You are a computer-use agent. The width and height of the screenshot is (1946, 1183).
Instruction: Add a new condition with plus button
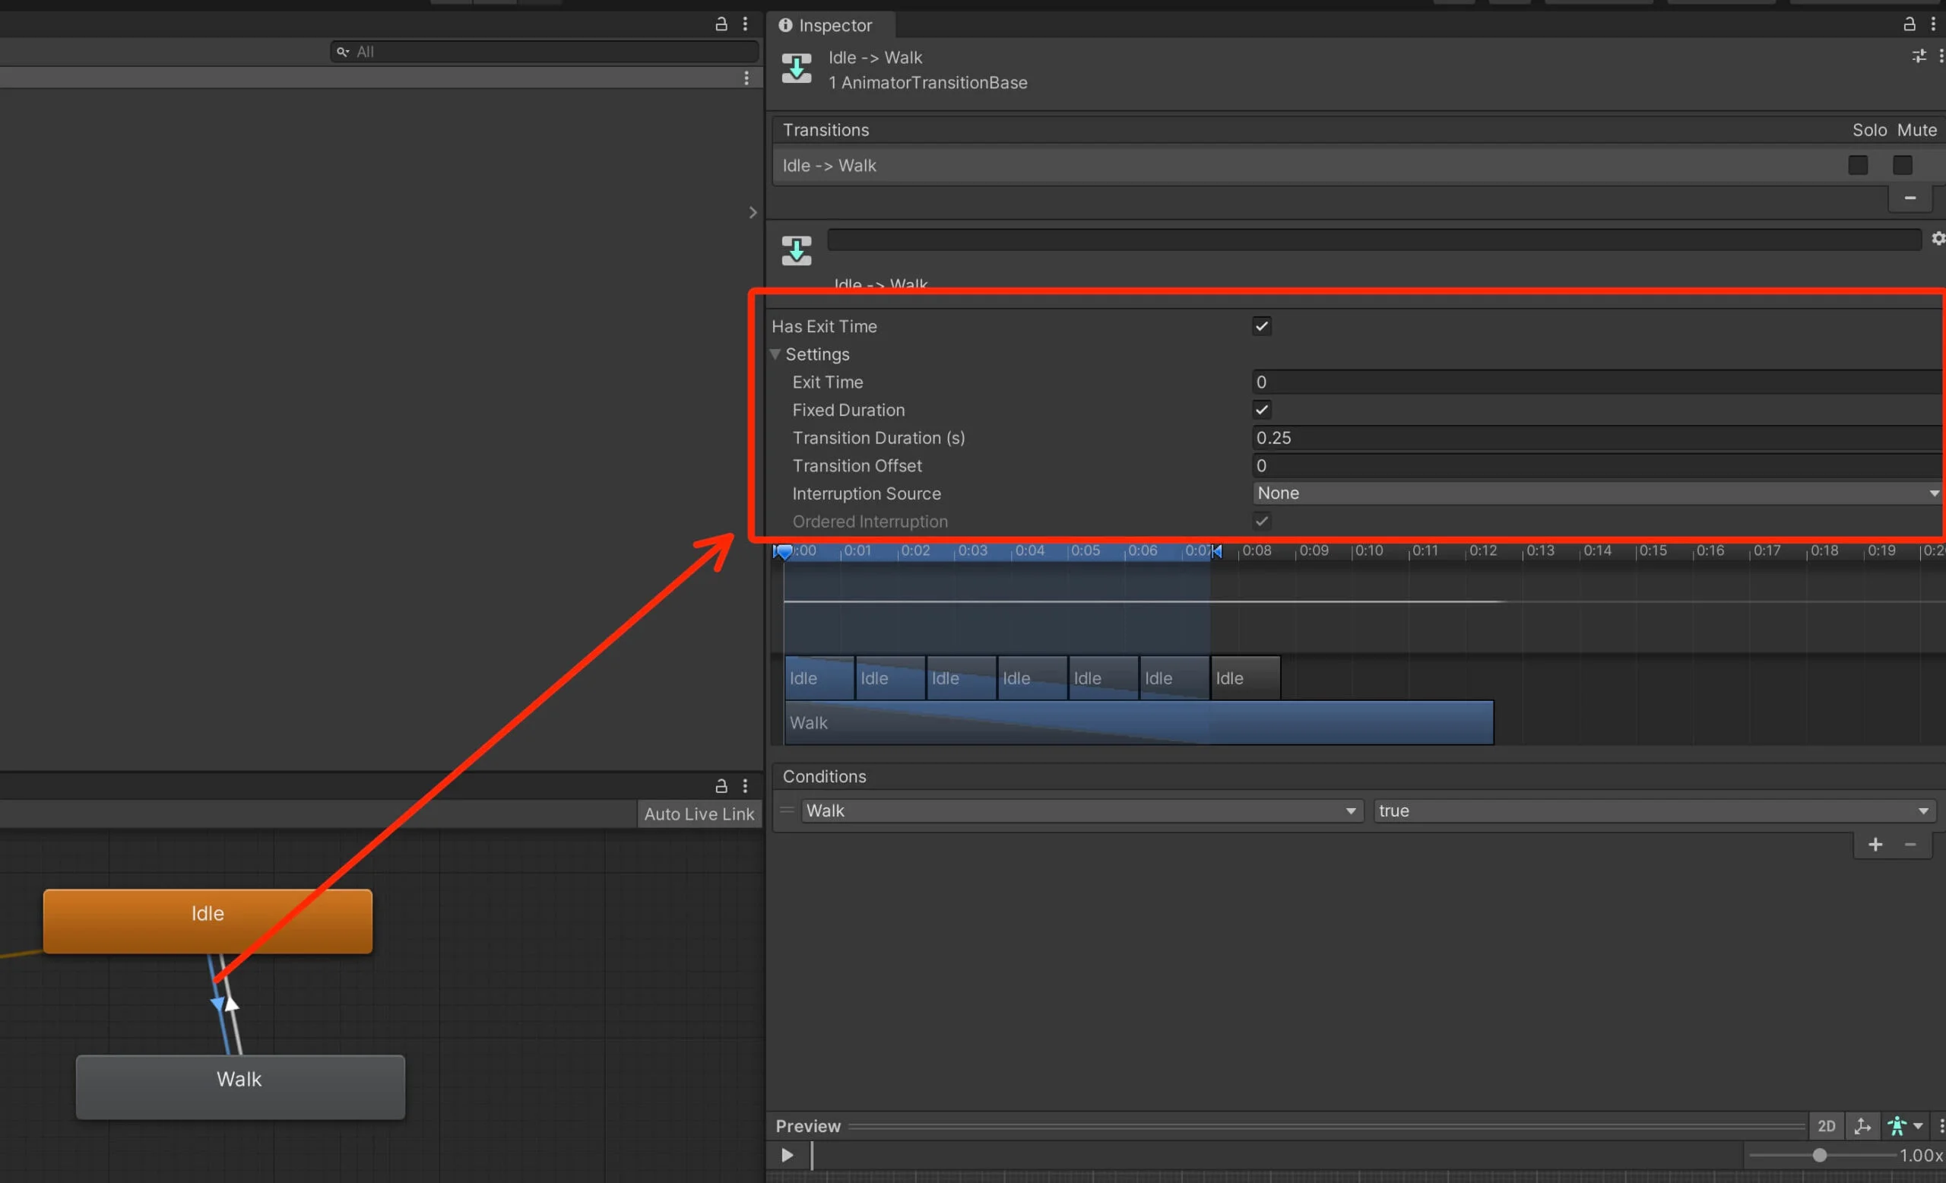[1875, 845]
